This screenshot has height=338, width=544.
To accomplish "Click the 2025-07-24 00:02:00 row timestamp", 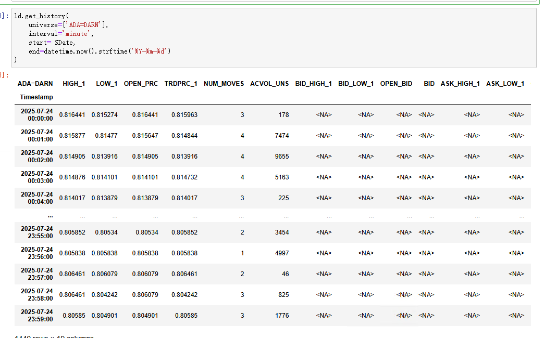I will pyautogui.click(x=37, y=157).
